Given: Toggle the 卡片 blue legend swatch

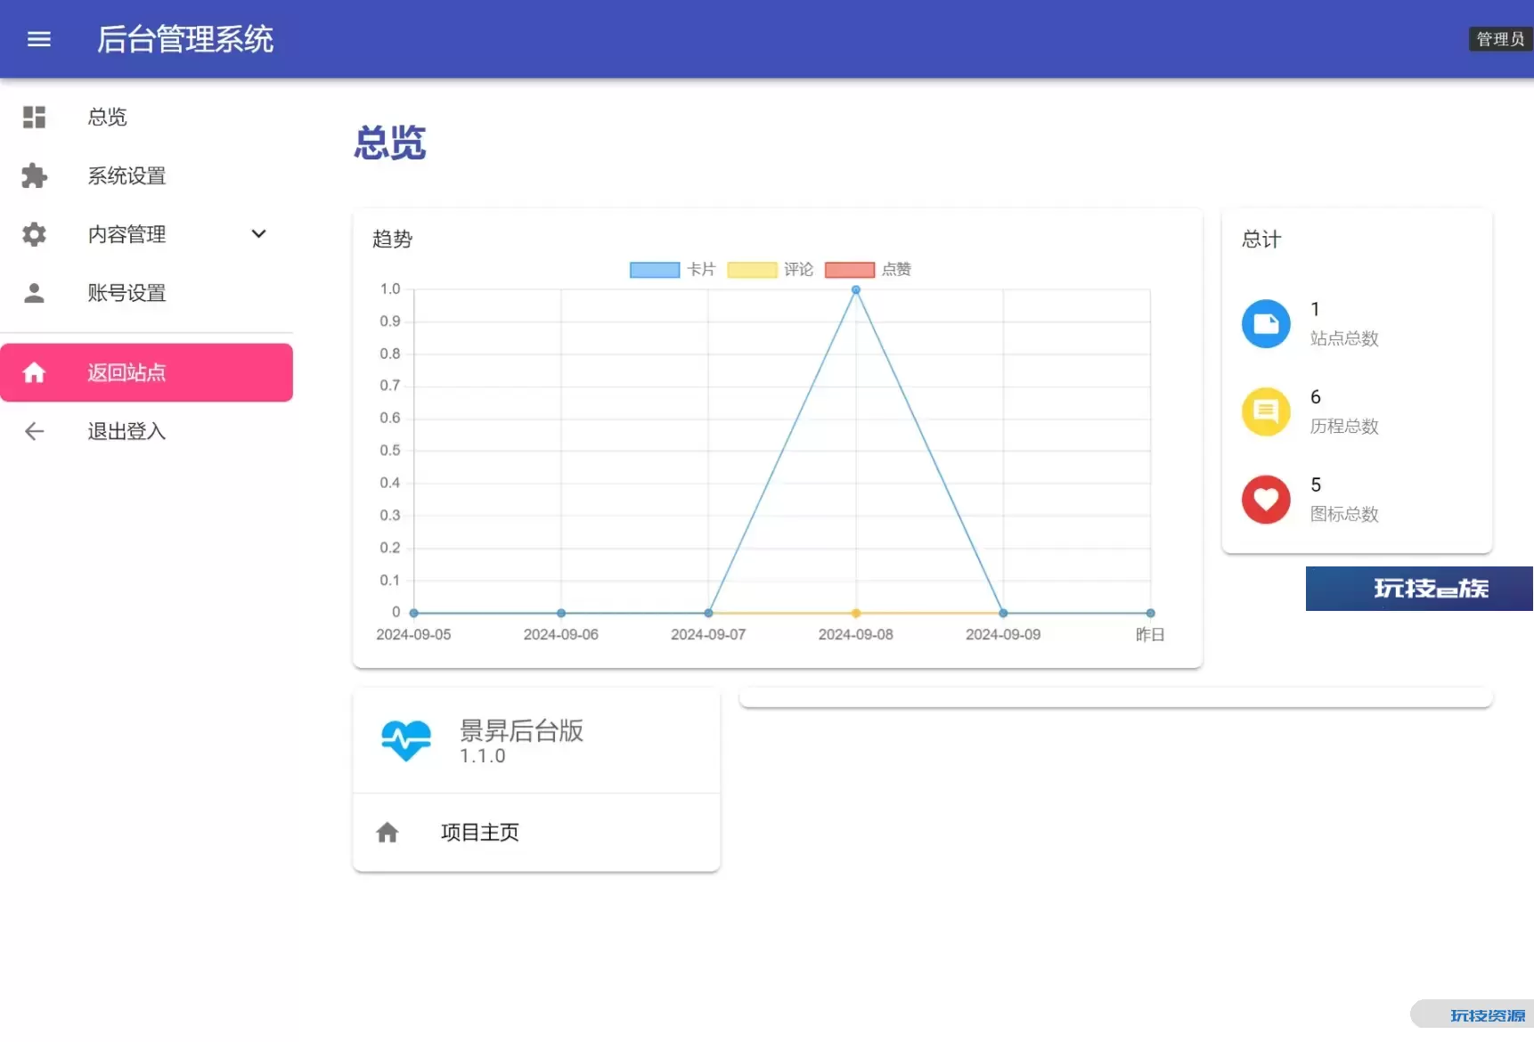Looking at the screenshot, I should click(655, 270).
